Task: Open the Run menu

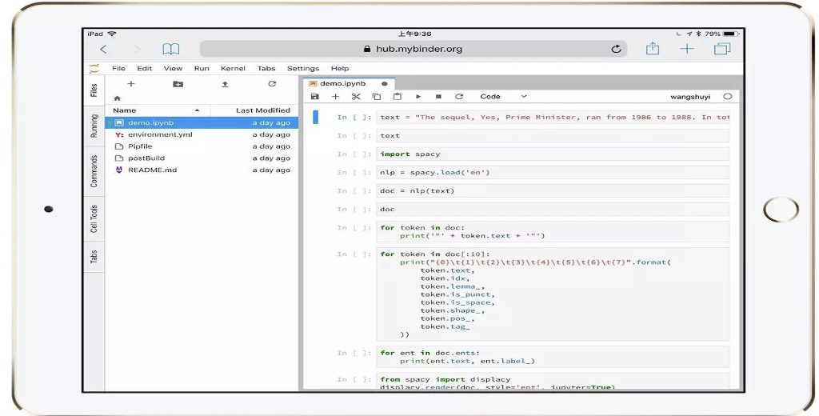Action: coord(202,69)
